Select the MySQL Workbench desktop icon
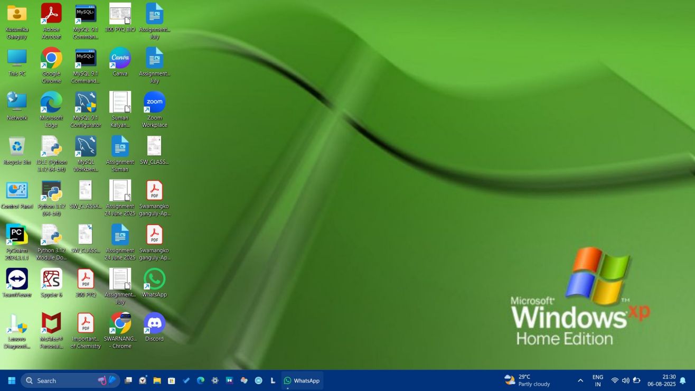 pos(86,147)
